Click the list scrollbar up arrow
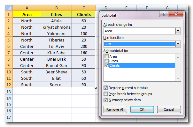The width and height of the screenshot is (193, 127). click(178, 57)
